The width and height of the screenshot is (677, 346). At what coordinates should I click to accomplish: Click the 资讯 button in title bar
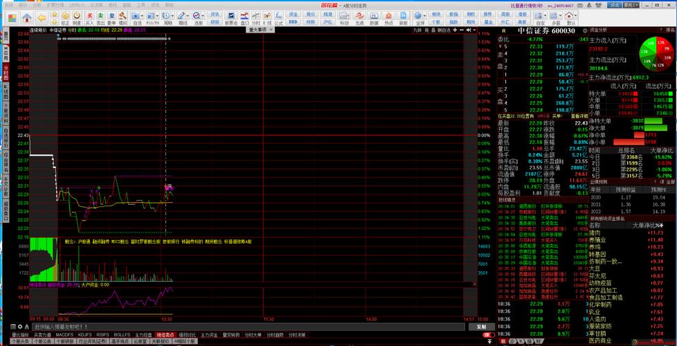pyautogui.click(x=615, y=5)
